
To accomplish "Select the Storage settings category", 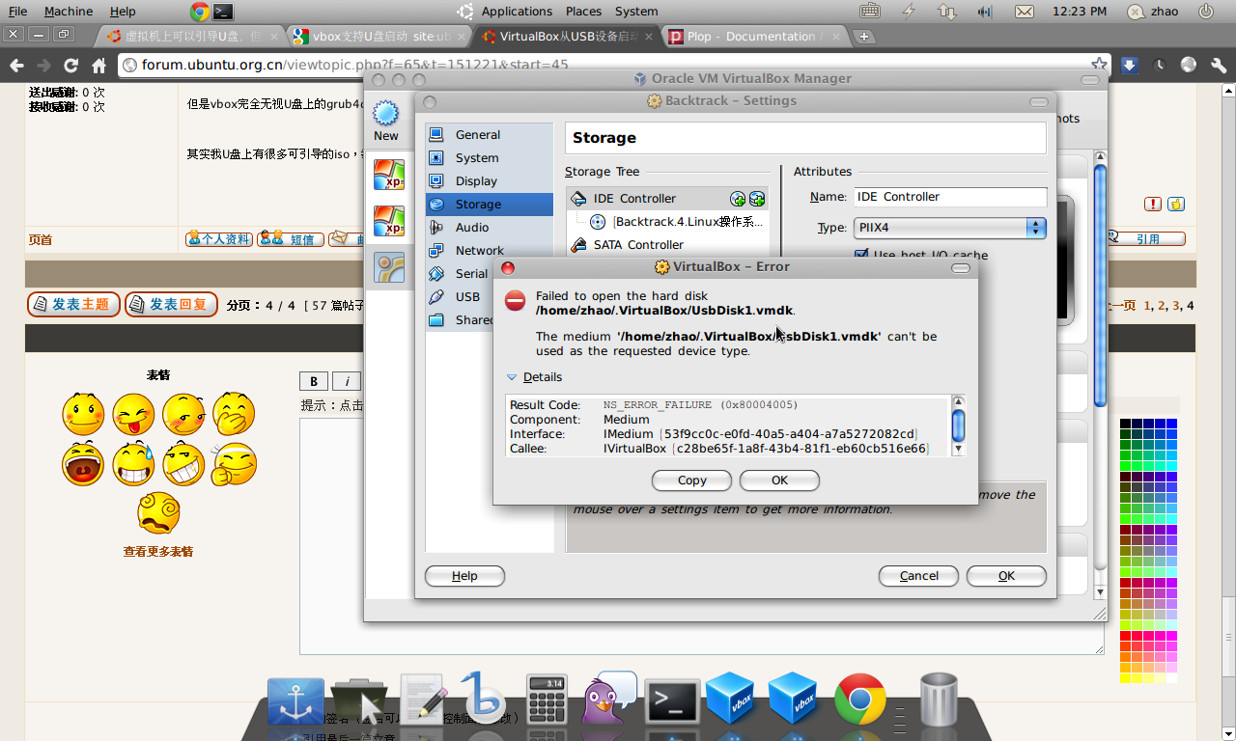I will [x=490, y=205].
